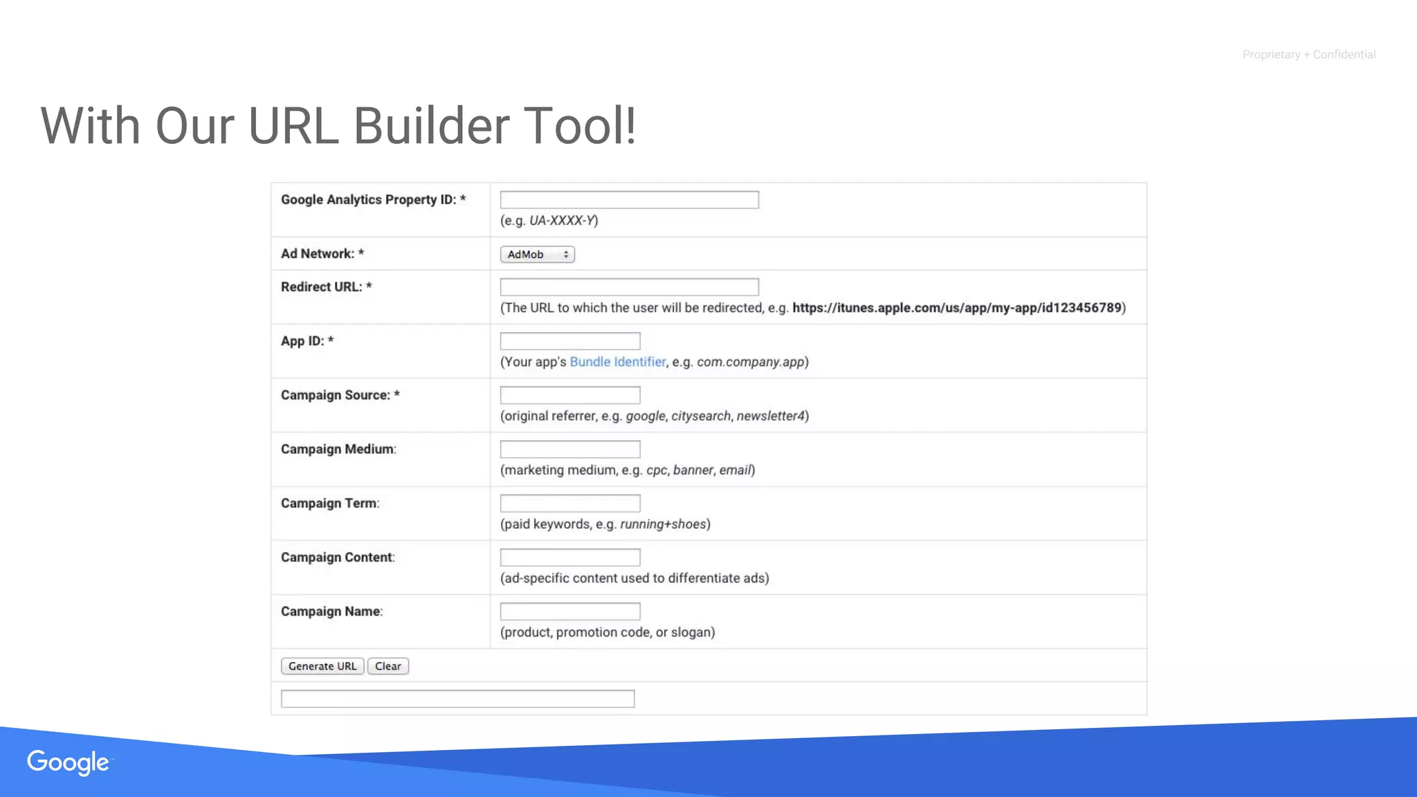This screenshot has height=797, width=1417.
Task: Click the generated URL output field
Action: (457, 699)
